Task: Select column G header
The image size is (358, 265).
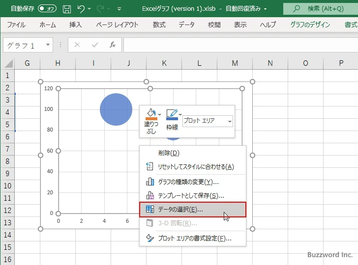Action: pyautogui.click(x=27, y=63)
